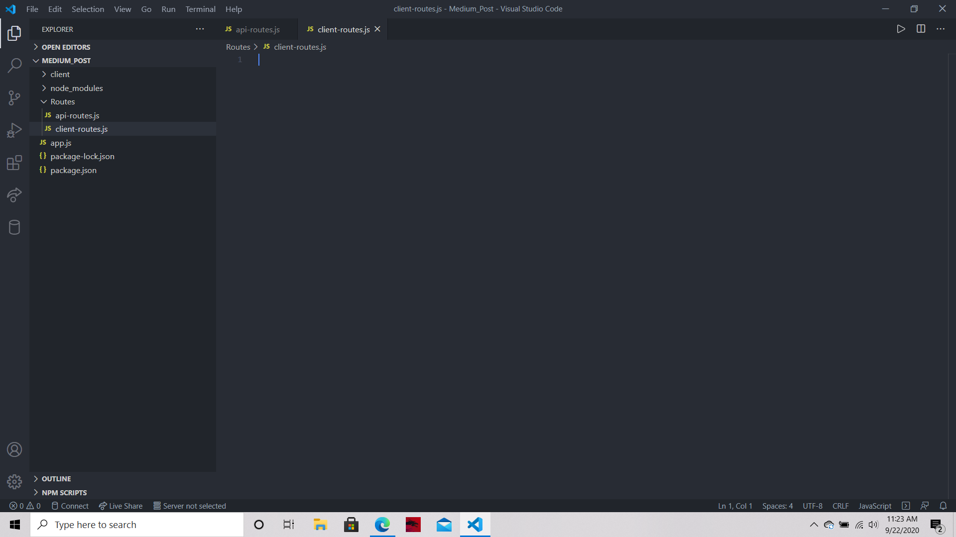Image resolution: width=956 pixels, height=537 pixels.
Task: Open the Help menu
Action: pyautogui.click(x=234, y=9)
